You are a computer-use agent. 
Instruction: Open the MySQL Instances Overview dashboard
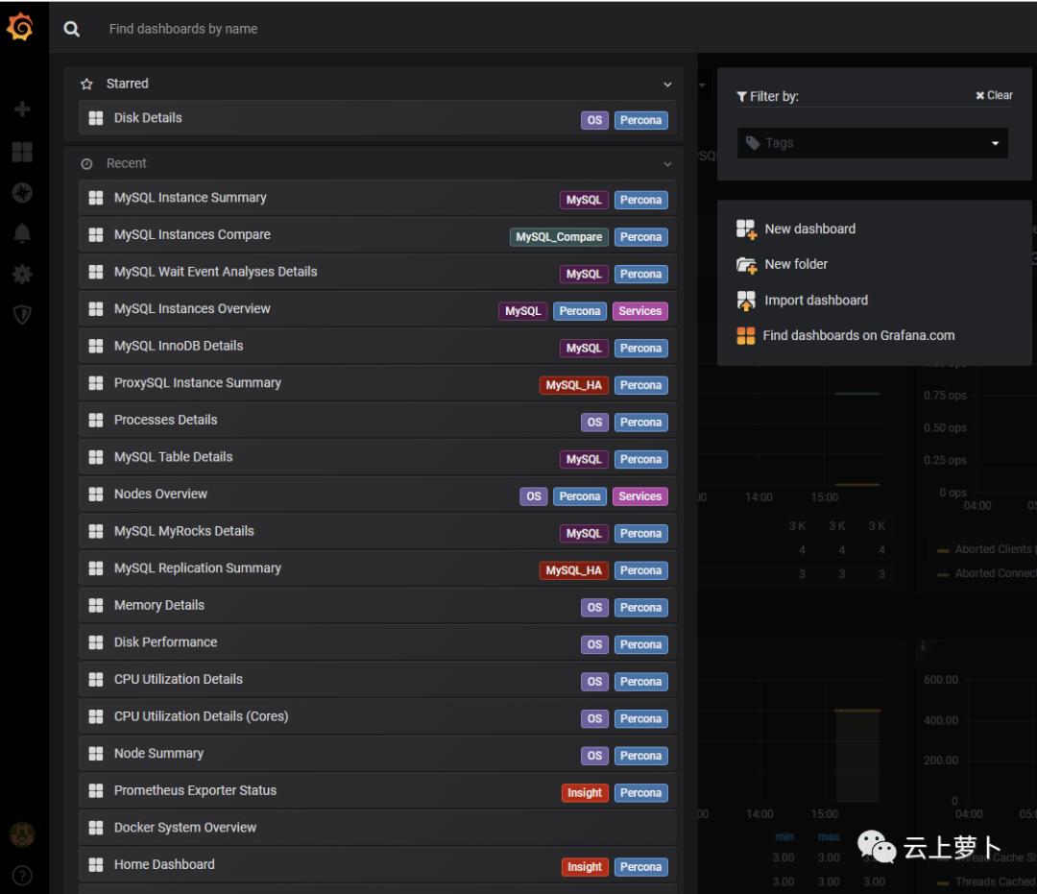point(377,309)
